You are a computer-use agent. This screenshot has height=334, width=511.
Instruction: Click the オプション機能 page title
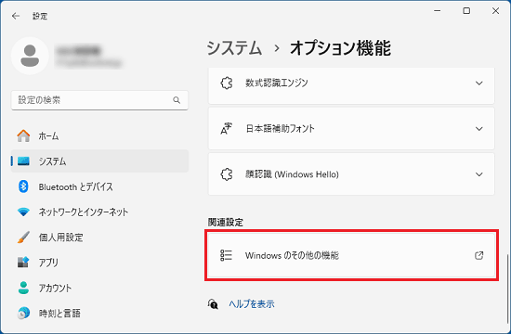[340, 48]
